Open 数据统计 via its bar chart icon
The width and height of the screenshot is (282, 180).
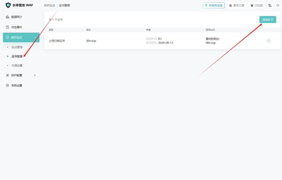(7, 17)
